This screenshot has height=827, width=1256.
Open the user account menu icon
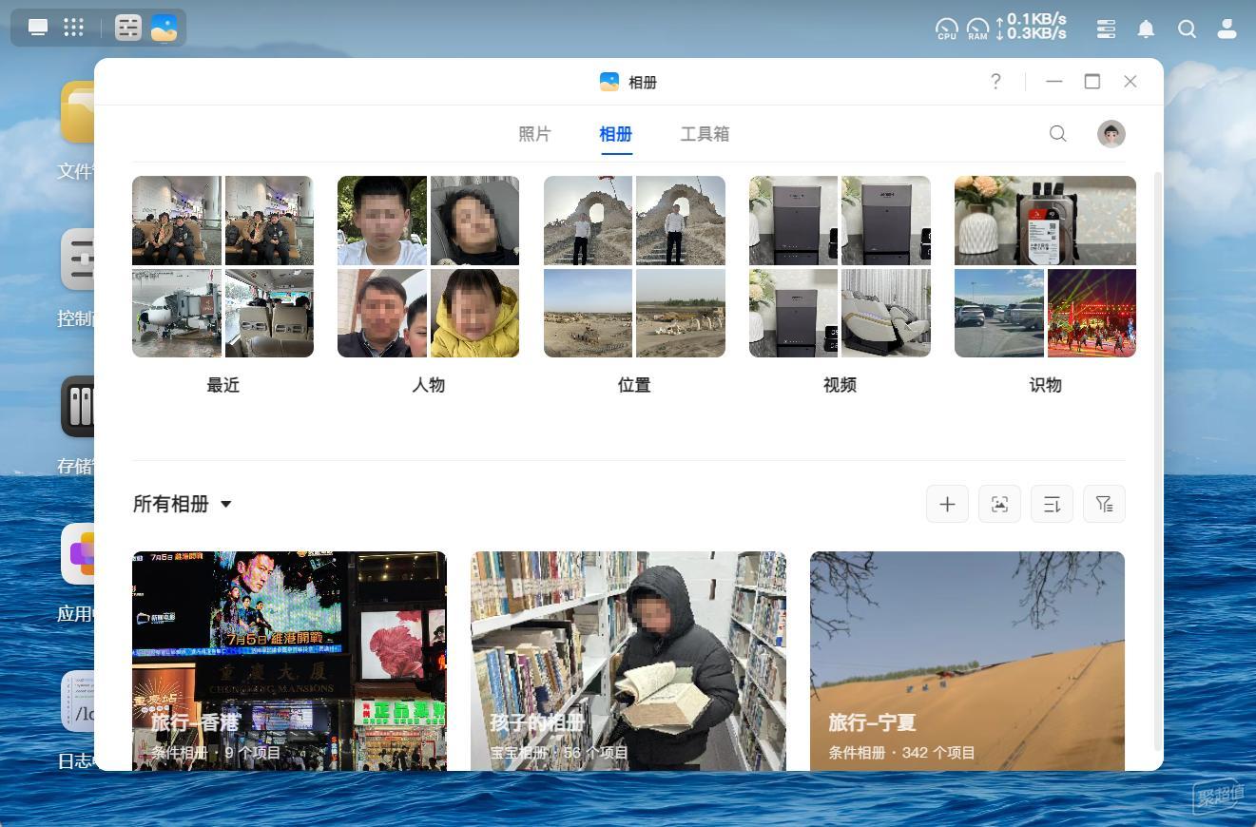click(1227, 29)
